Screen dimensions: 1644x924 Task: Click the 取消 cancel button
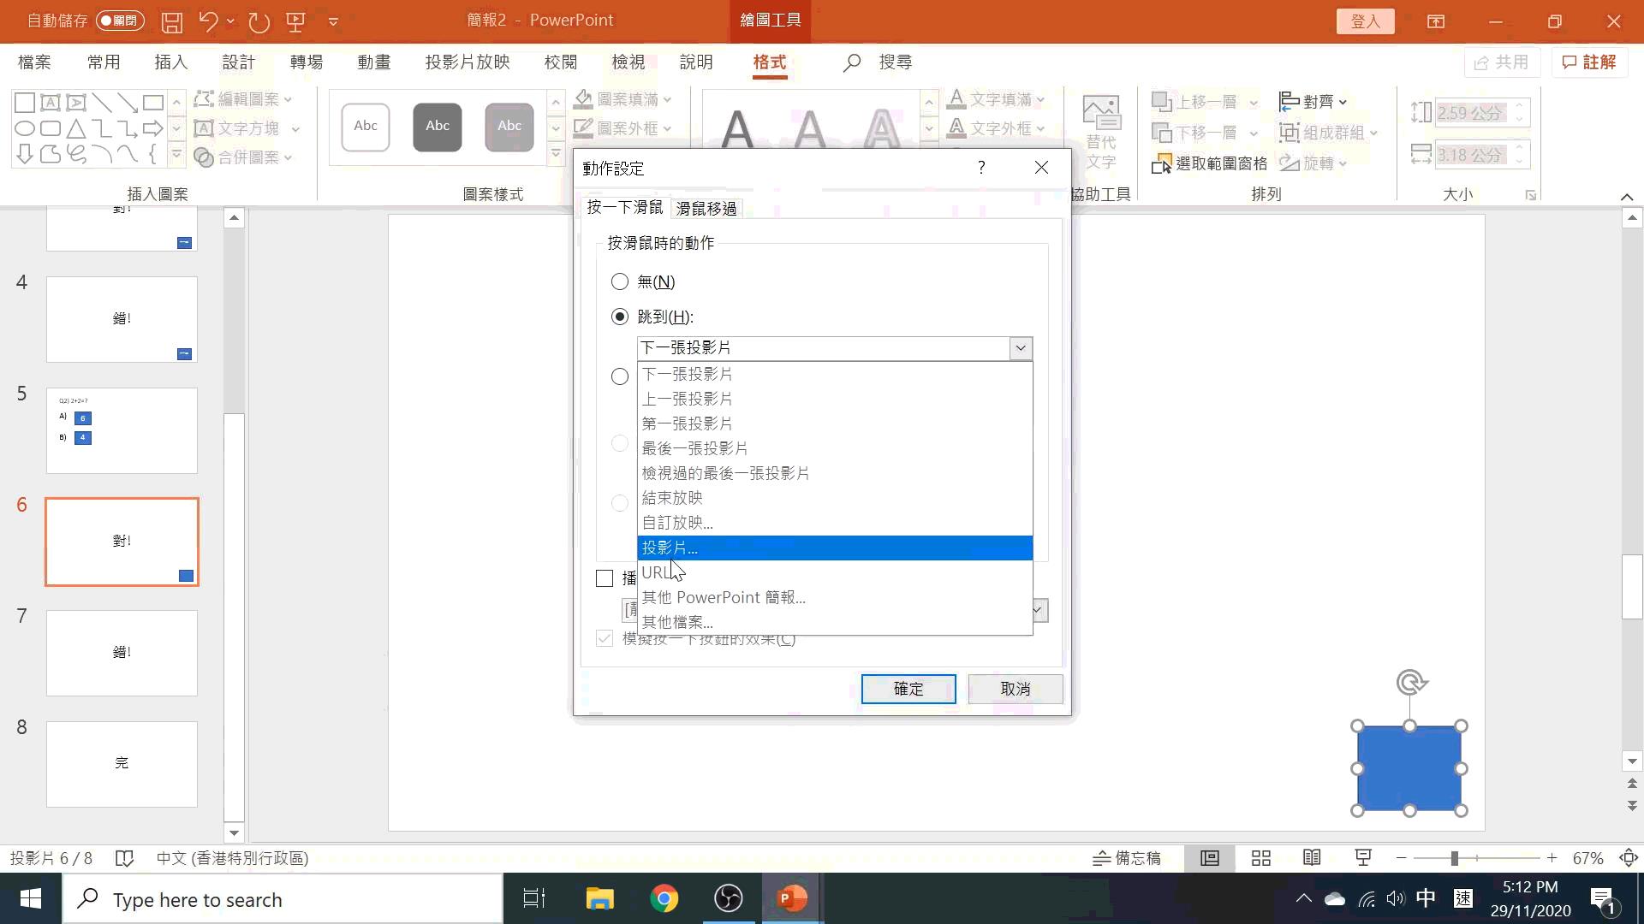pos(1015,689)
